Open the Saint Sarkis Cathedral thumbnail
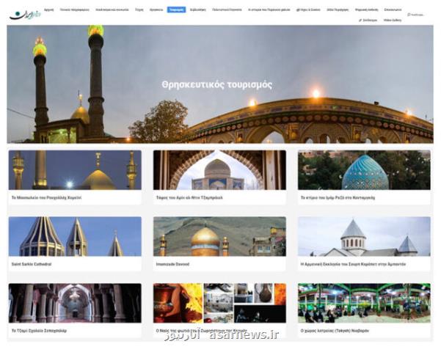The width and height of the screenshot is (441, 352). (75, 236)
